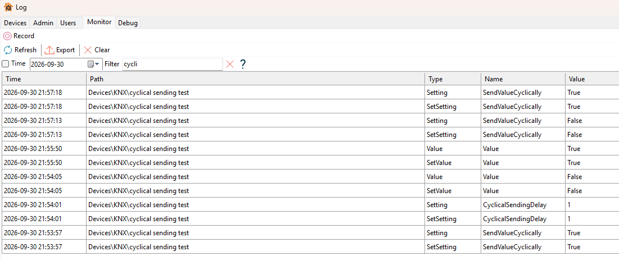Open the date picker calendar dropdown
The width and height of the screenshot is (619, 261).
93,64
